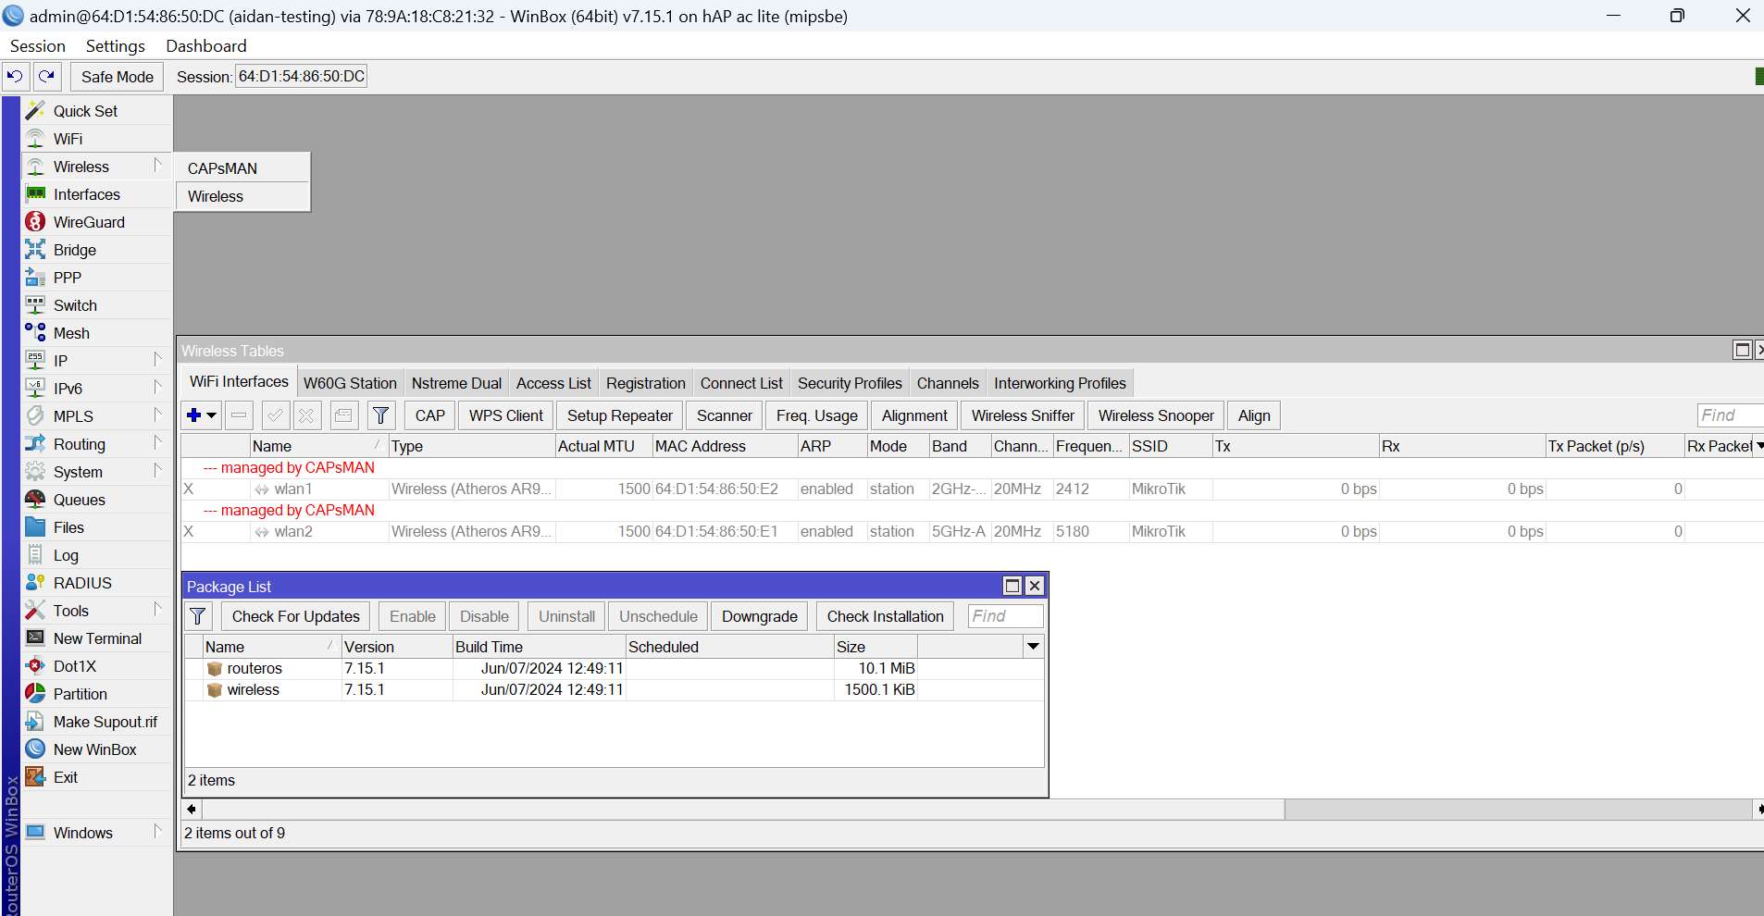Click Make Supout.rif in sidebar
The width and height of the screenshot is (1764, 916).
[96, 722]
